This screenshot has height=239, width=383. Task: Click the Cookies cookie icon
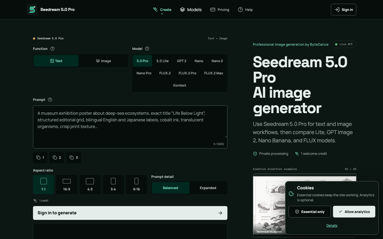tap(291, 194)
